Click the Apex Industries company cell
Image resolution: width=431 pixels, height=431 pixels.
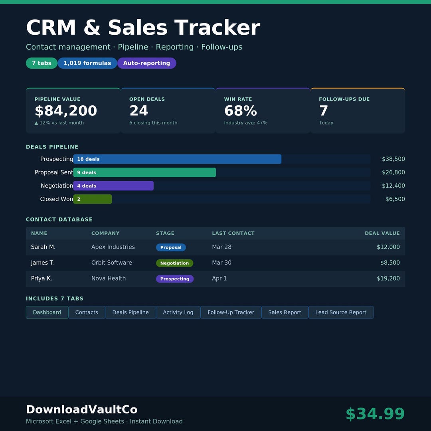pyautogui.click(x=113, y=247)
